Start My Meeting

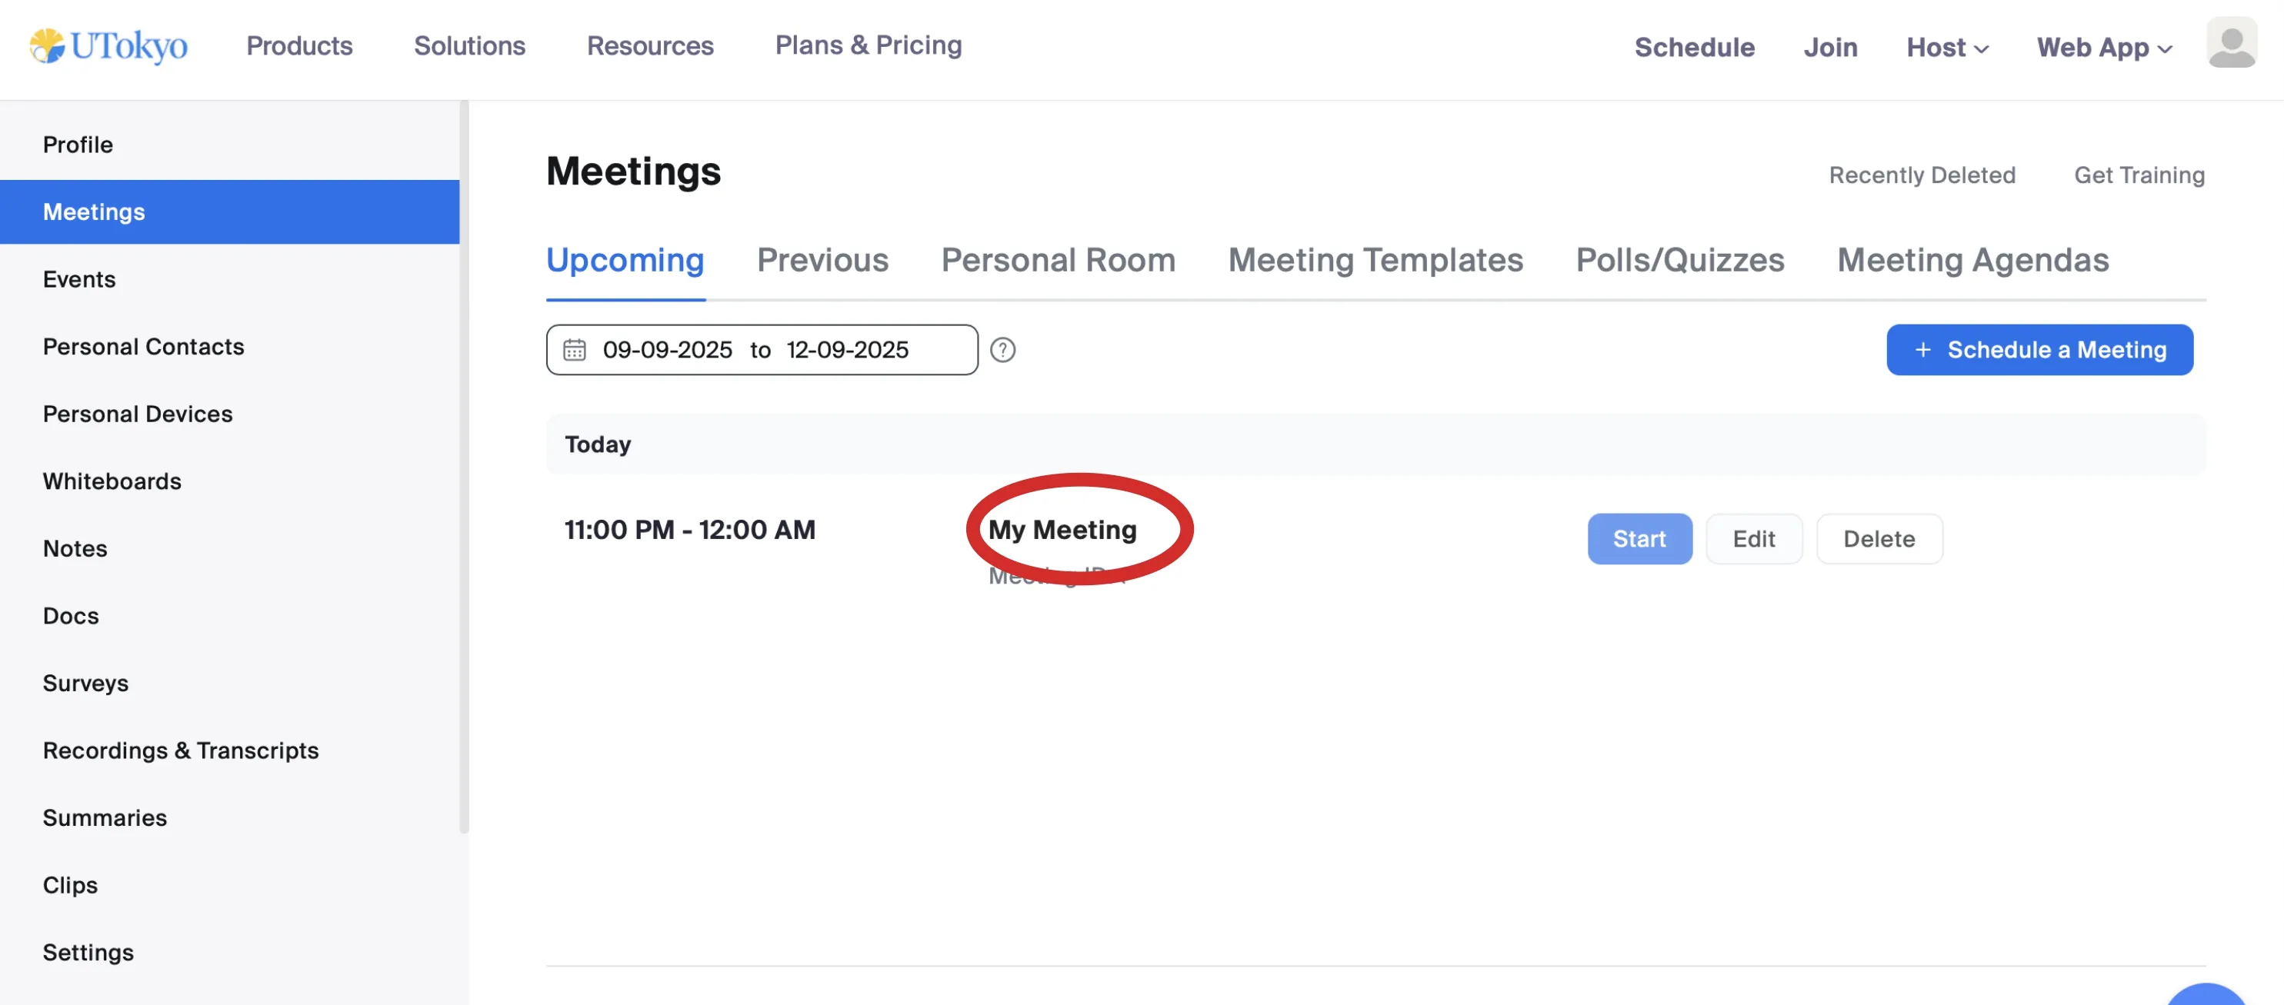tap(1639, 539)
